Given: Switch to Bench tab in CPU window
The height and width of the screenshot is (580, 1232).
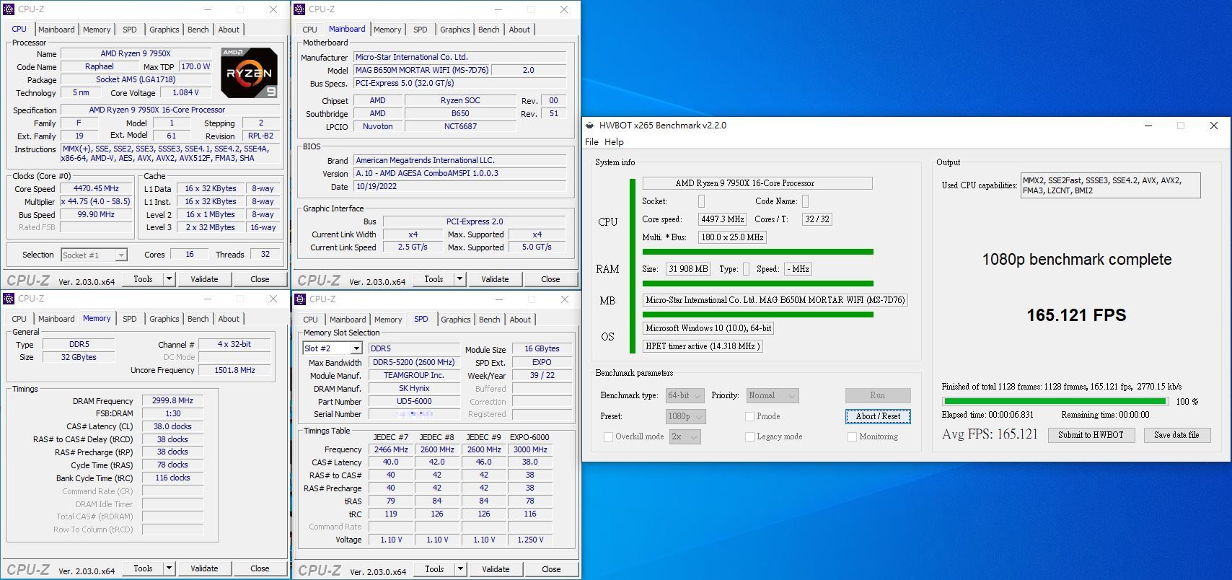Looking at the screenshot, I should [x=198, y=30].
